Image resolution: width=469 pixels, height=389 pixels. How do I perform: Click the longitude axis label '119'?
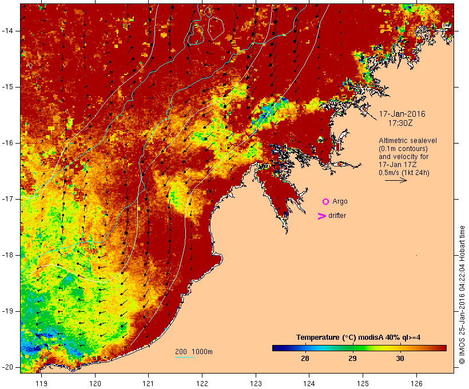[41, 383]
